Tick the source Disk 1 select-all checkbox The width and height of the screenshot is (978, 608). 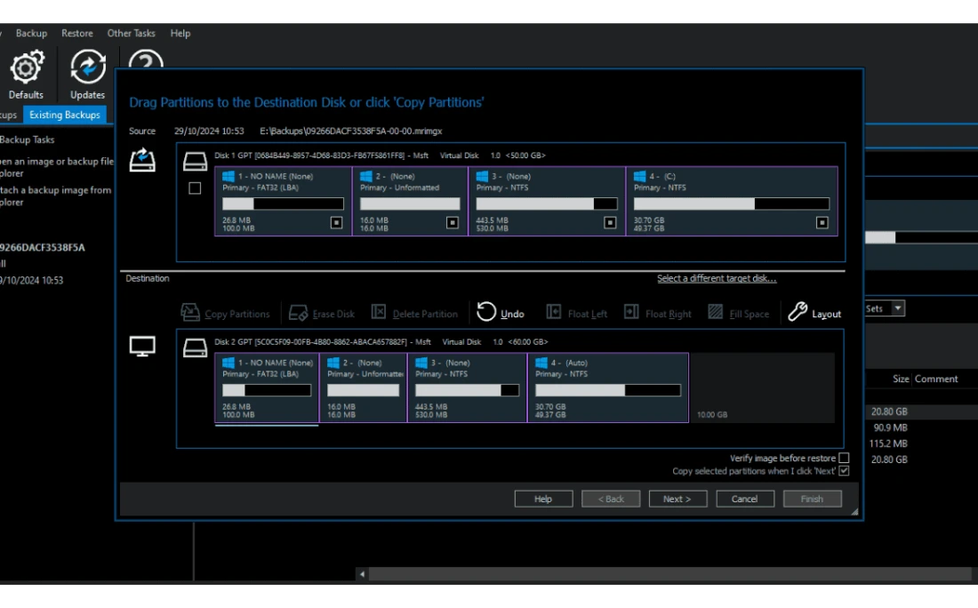click(195, 188)
